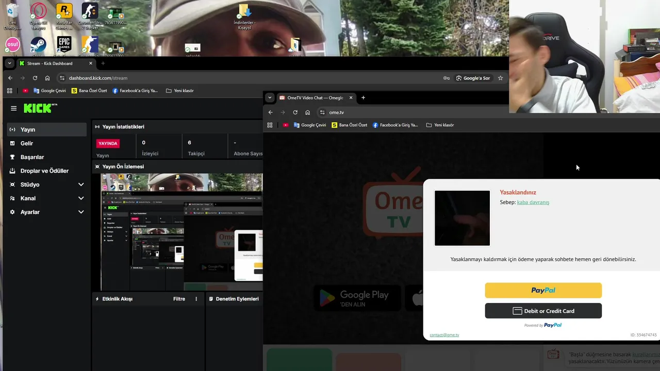Open the Yeni klasör bookmark folder in the Kick window

pyautogui.click(x=180, y=91)
